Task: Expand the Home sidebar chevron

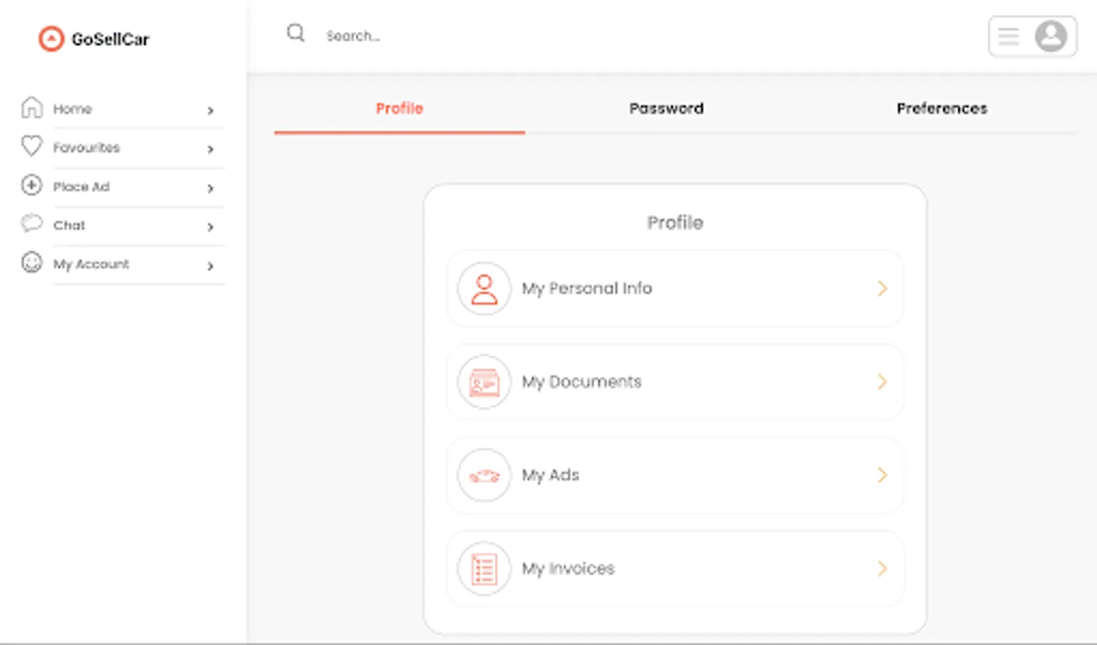Action: pos(210,110)
